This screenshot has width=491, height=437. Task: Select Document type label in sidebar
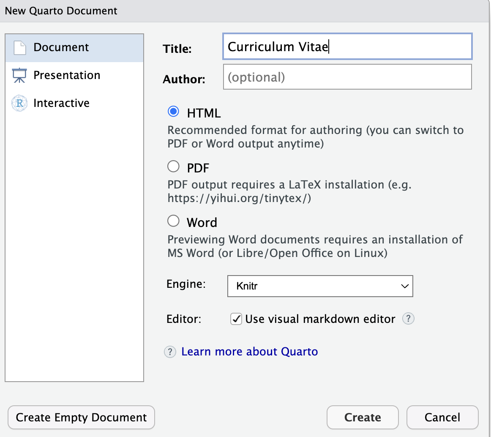click(61, 47)
